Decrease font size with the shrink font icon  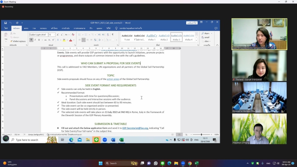coord(62,35)
